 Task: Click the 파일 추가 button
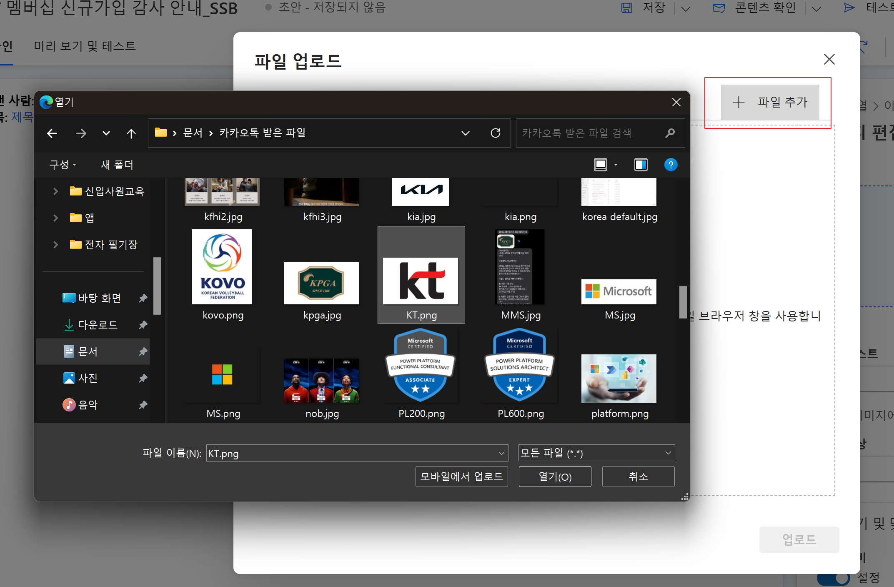770,102
